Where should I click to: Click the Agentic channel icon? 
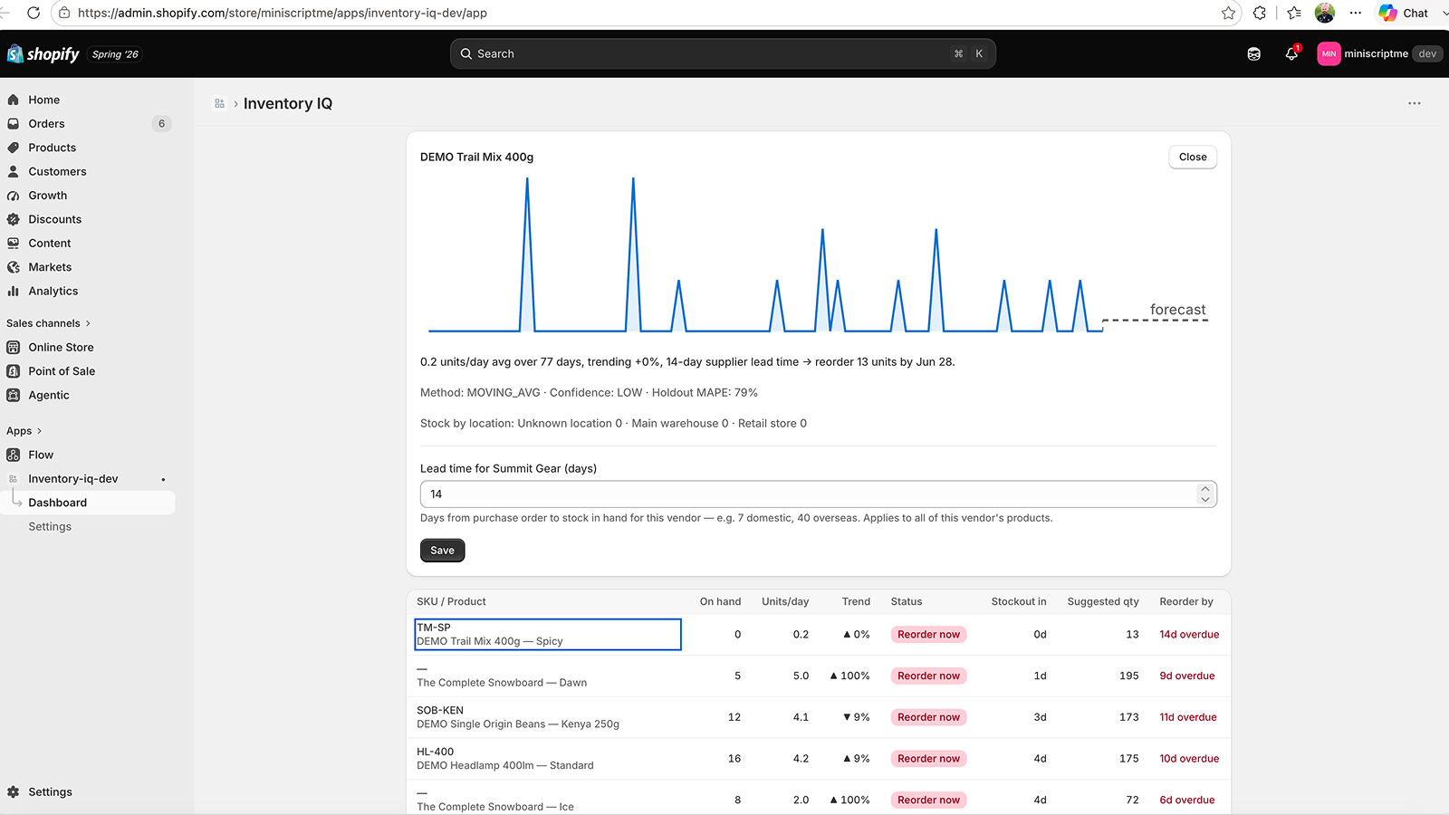(x=14, y=396)
